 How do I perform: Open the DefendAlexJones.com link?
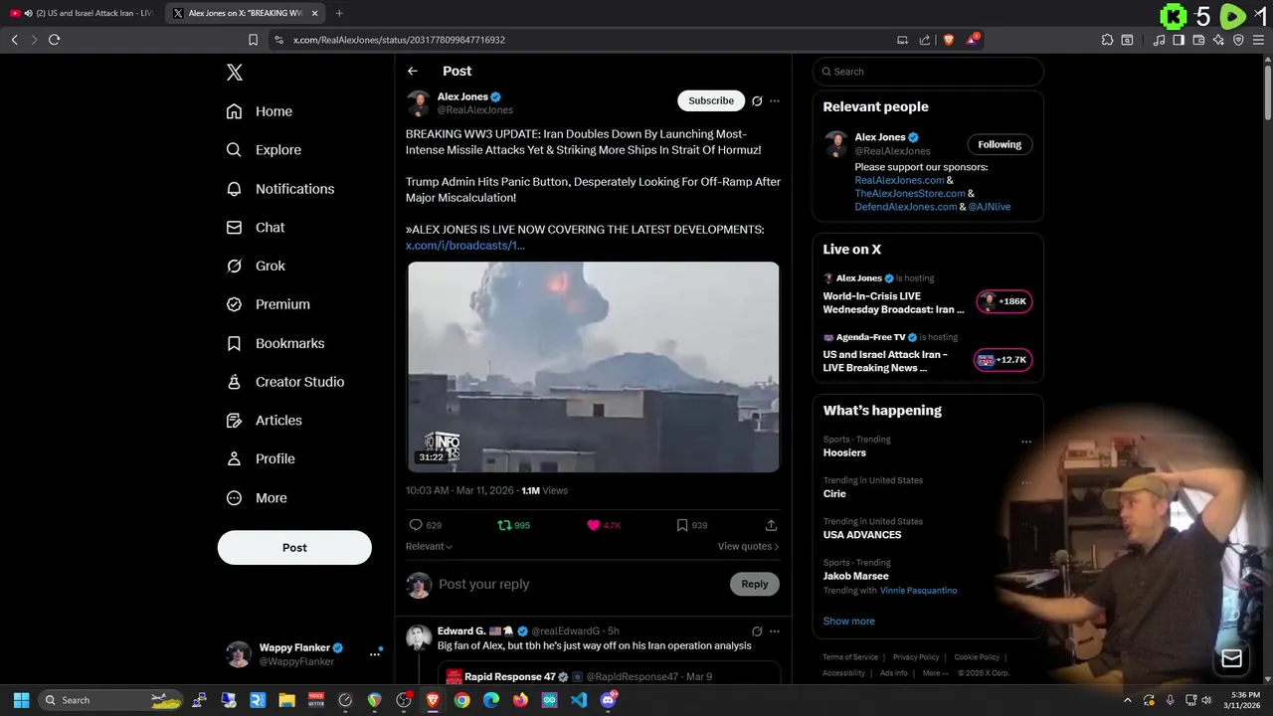pyautogui.click(x=906, y=206)
